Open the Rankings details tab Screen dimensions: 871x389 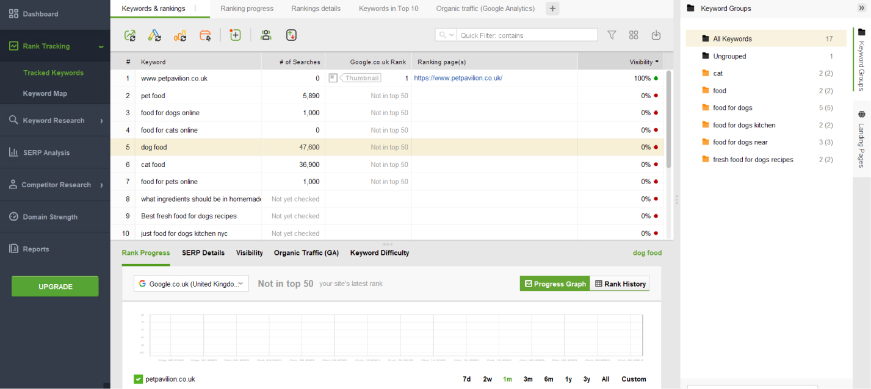pos(316,9)
